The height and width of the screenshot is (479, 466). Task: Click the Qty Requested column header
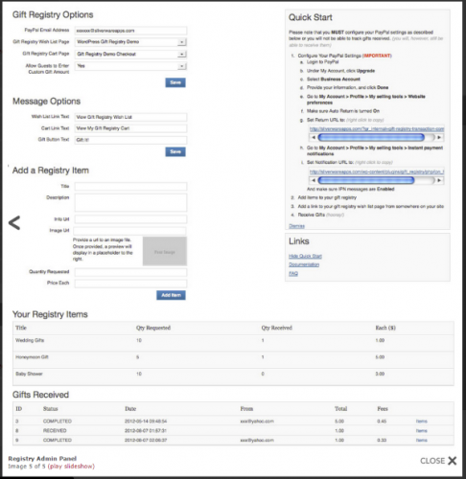click(153, 328)
